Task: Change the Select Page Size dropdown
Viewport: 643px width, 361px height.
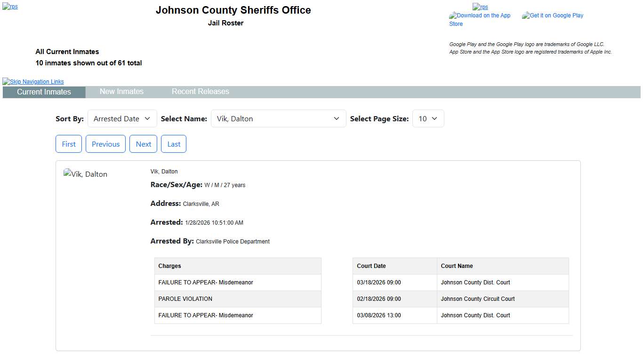Action: 428,119
